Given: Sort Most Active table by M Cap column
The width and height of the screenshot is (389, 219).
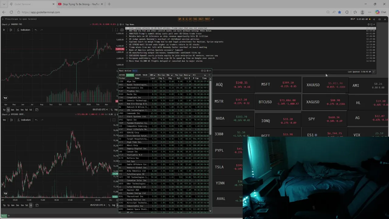Looking at the screenshot, I should 195,78.
